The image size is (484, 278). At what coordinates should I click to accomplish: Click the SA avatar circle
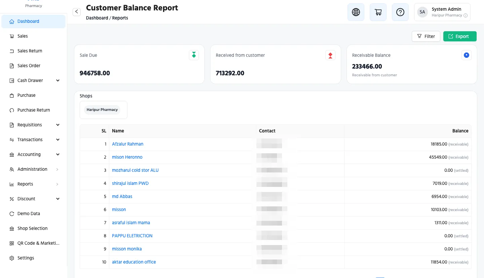click(x=422, y=12)
